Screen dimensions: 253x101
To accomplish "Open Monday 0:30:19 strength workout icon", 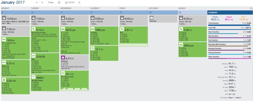I will pyautogui.click(x=4, y=80).
